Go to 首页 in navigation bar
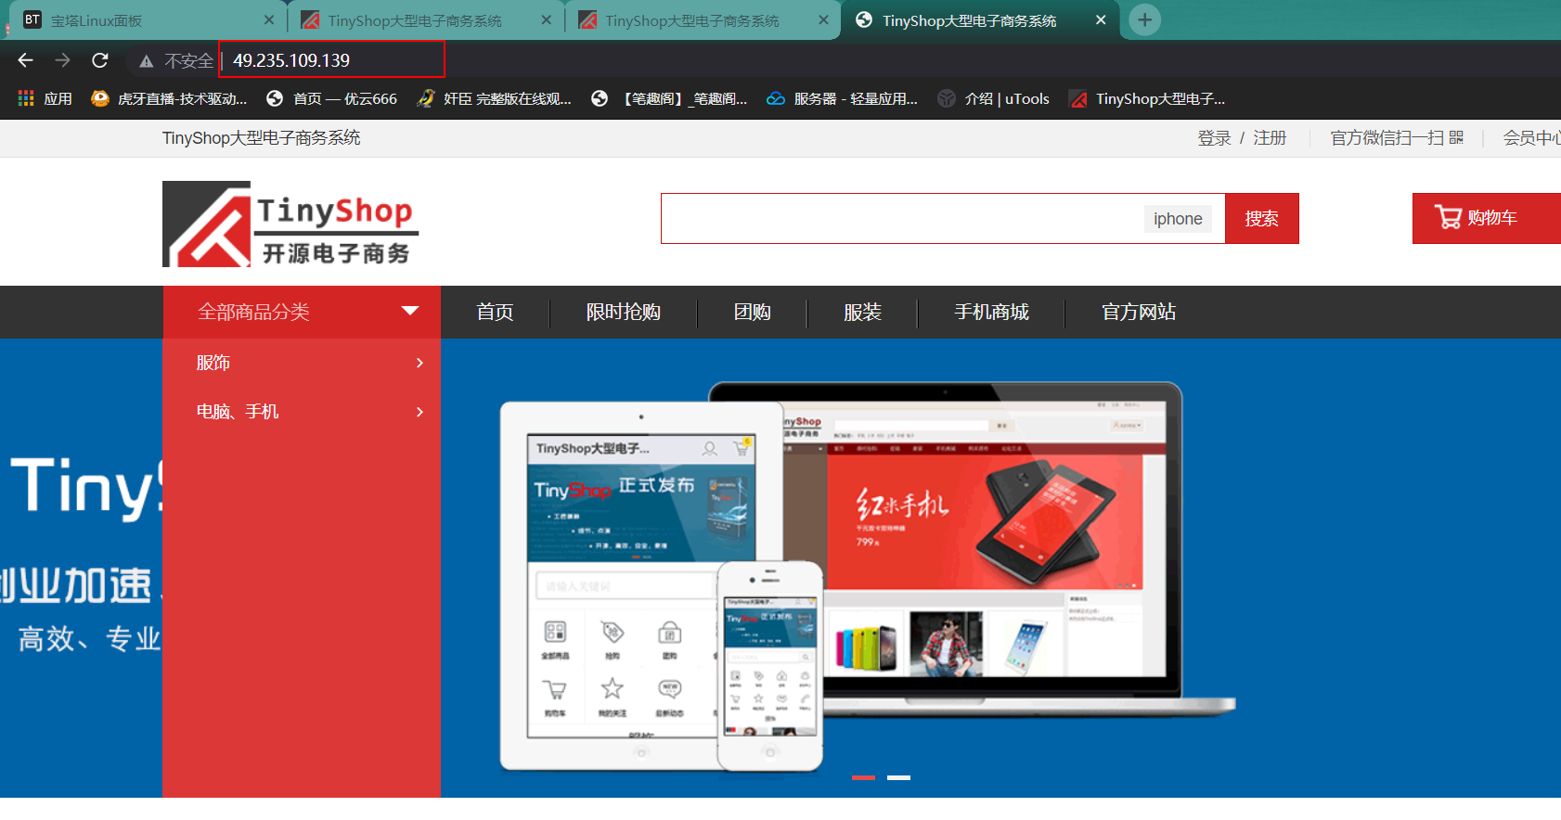This screenshot has height=820, width=1561. (x=495, y=312)
